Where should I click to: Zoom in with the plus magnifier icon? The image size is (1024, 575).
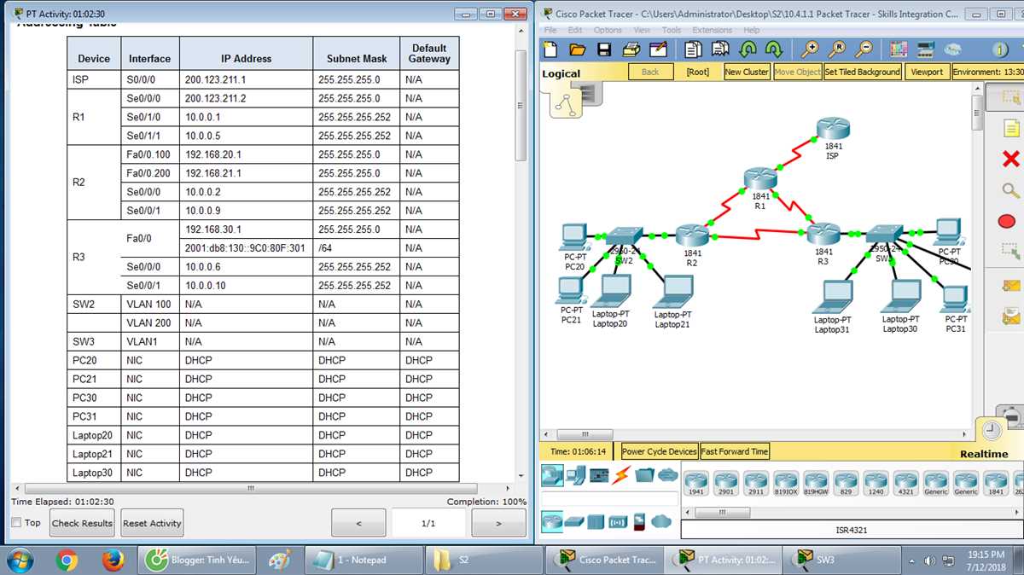pyautogui.click(x=812, y=49)
